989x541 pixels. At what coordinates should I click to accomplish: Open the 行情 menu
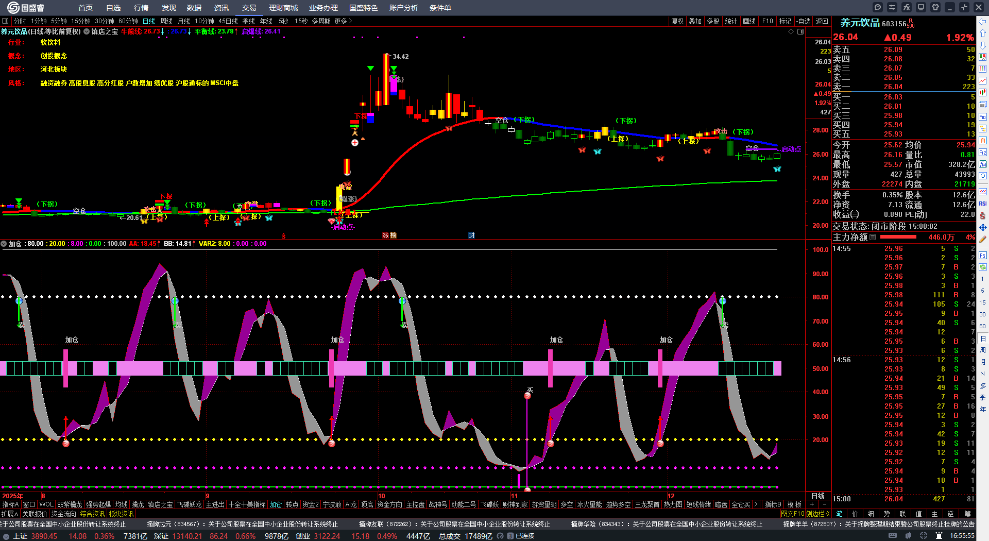point(141,8)
